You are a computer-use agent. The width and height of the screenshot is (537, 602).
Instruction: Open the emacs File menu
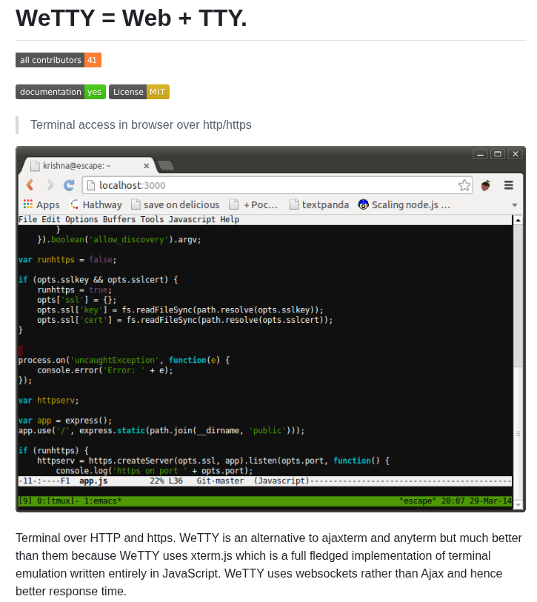(x=27, y=219)
